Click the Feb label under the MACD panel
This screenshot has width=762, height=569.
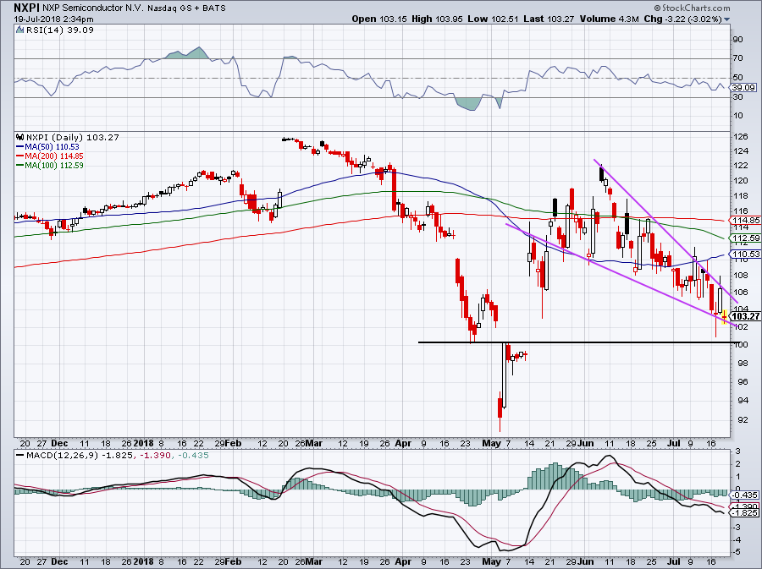(234, 561)
